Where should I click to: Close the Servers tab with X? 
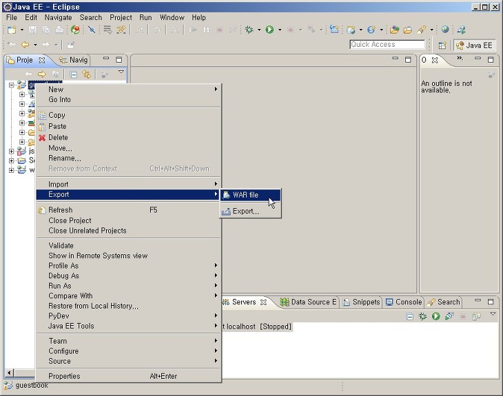pos(263,302)
